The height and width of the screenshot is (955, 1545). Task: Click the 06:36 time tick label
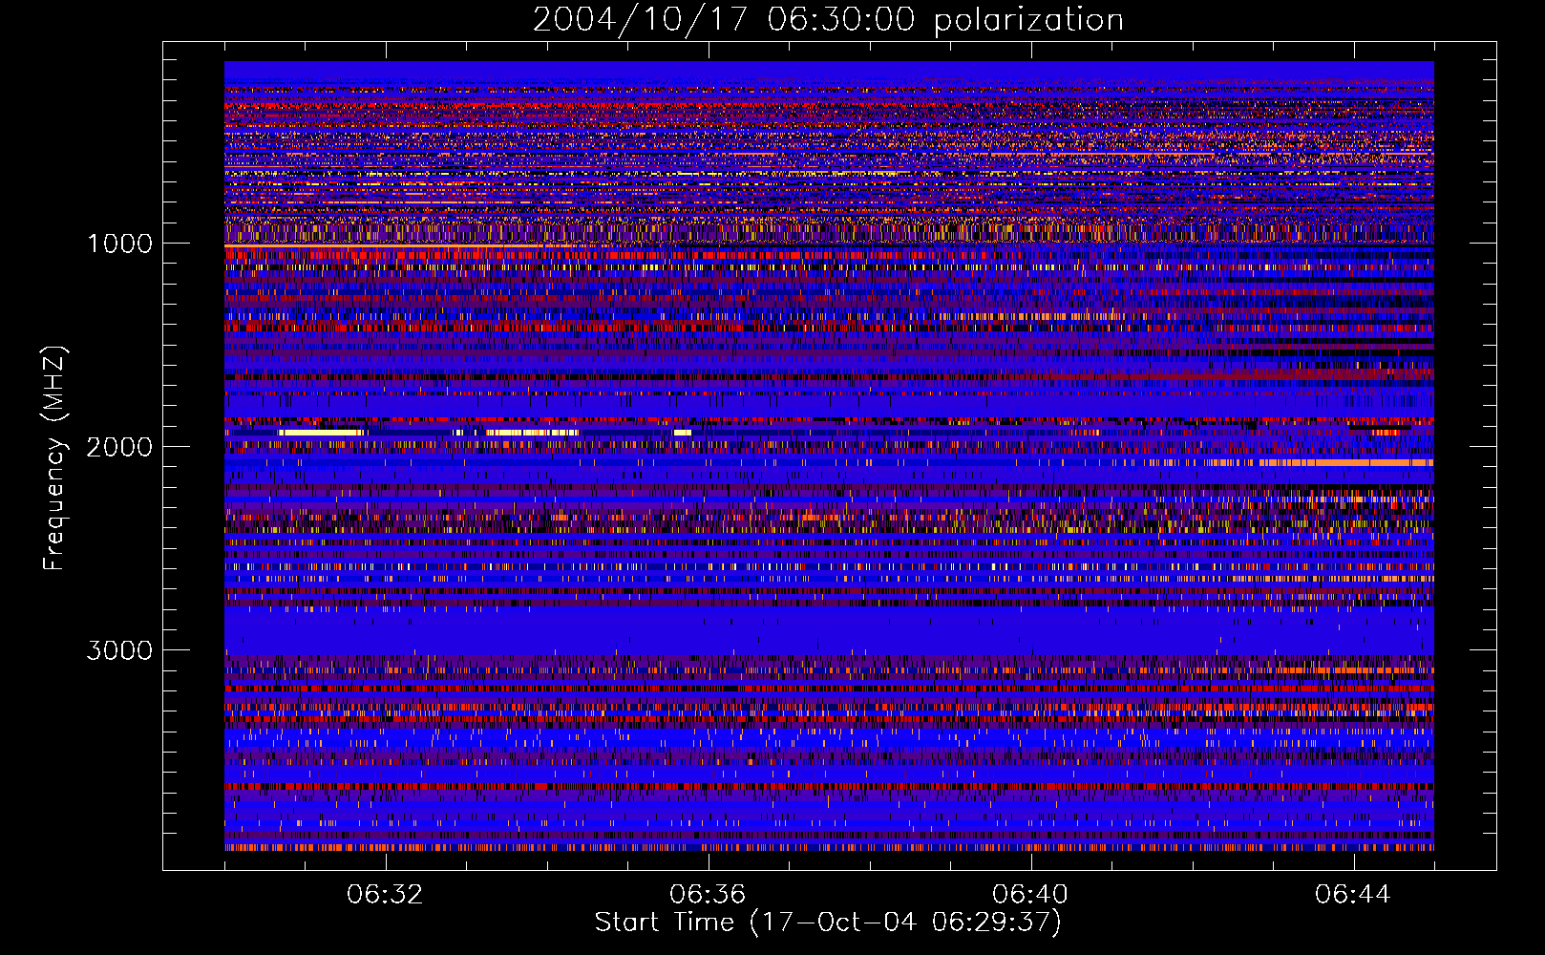pos(708,895)
